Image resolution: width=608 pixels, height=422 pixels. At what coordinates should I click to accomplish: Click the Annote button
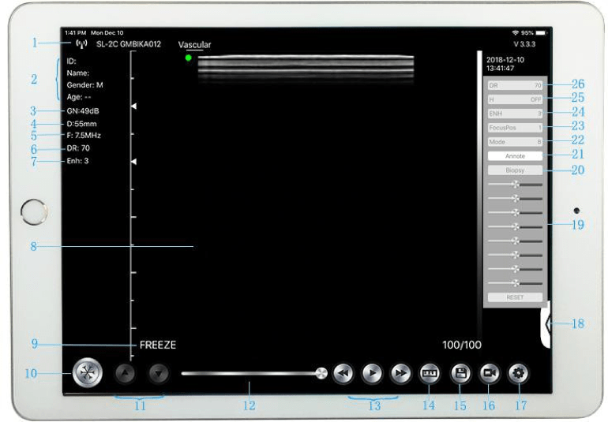[x=515, y=155]
